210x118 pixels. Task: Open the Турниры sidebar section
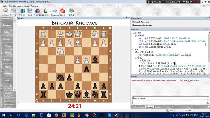(x=7, y=25)
